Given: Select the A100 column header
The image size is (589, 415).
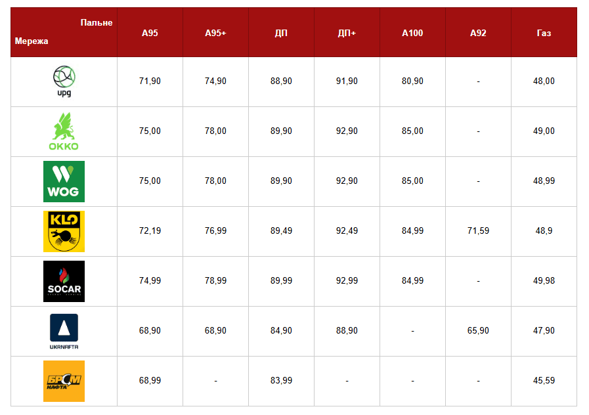Looking at the screenshot, I should [412, 33].
